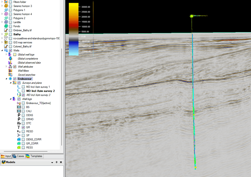Expand the Global well logs folder
The image size is (251, 177).
pos(6,55)
